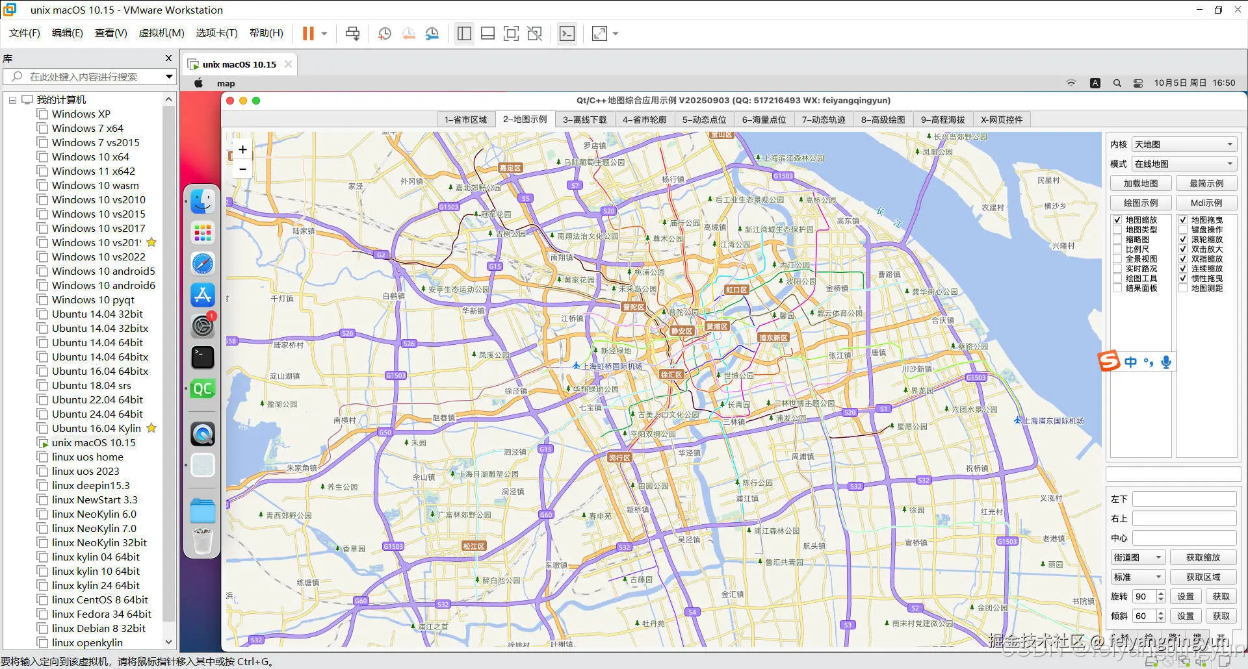Click the map zoom in plus button
Viewport: 1248px width, 669px height.
(242, 149)
